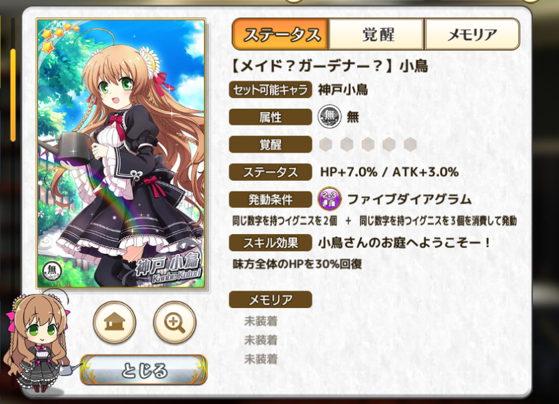Tap the first 覚醒 hexagon slot
This screenshot has width=559, height=404.
[x=326, y=145]
